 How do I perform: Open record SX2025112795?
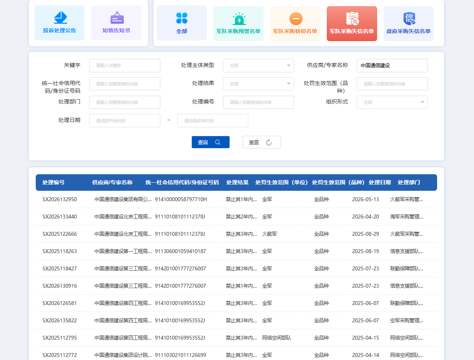click(x=60, y=338)
